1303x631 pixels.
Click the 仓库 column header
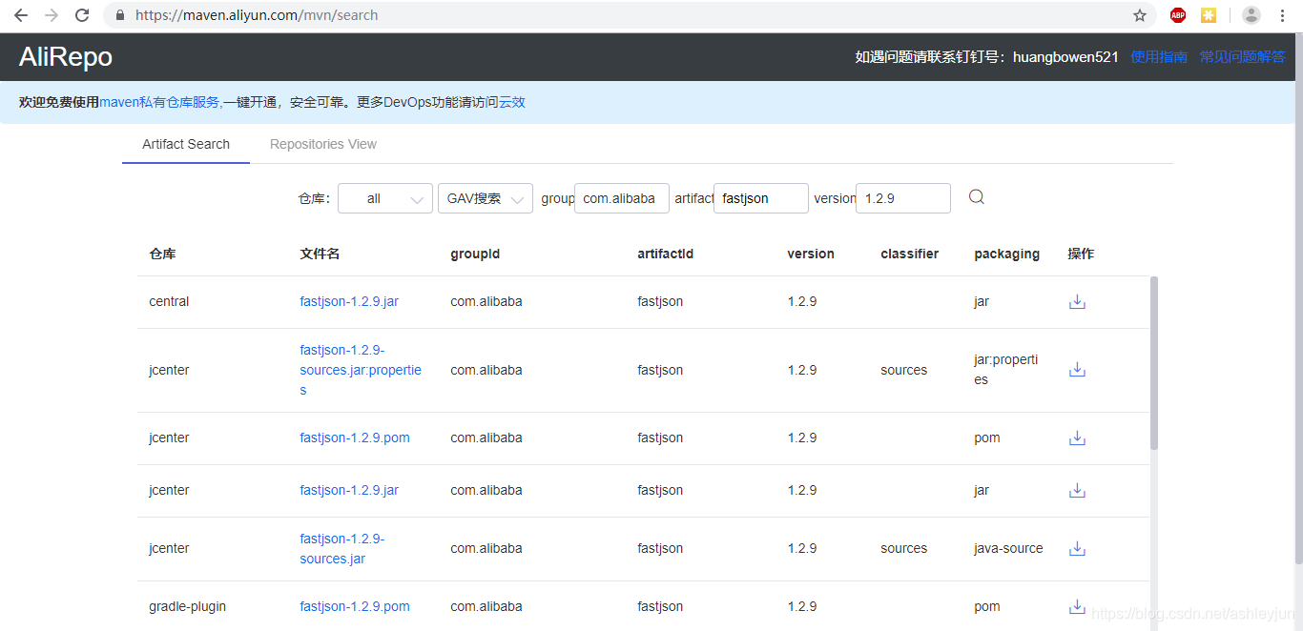162,254
